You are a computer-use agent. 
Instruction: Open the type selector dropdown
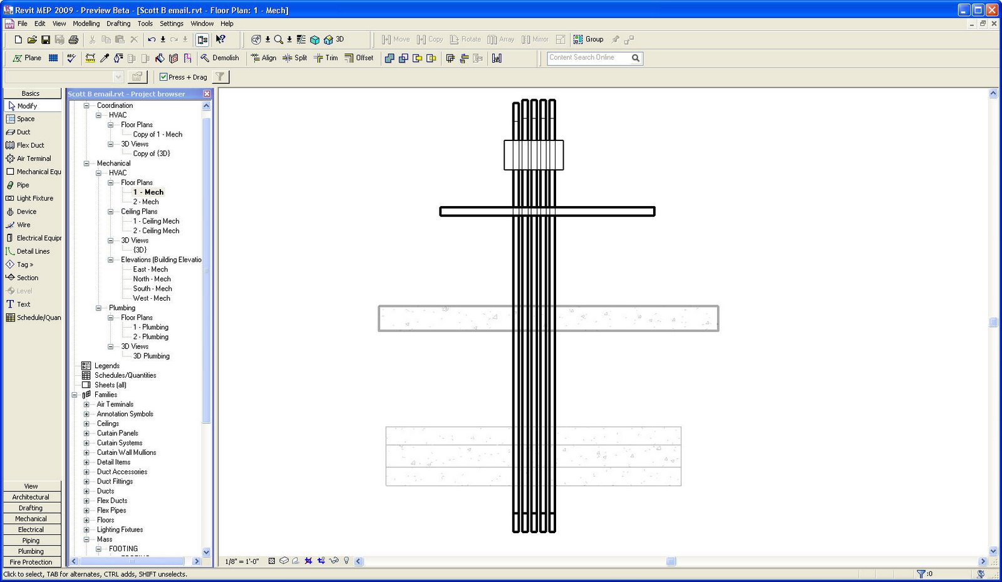tap(118, 77)
